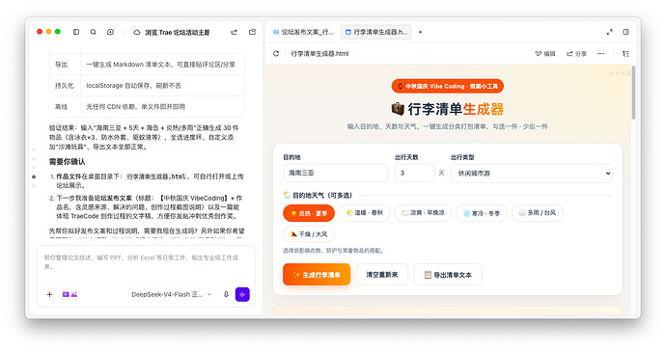Open the 出行类型 dropdown
Screen dimensions: 666x352
pyautogui.click(x=532, y=174)
